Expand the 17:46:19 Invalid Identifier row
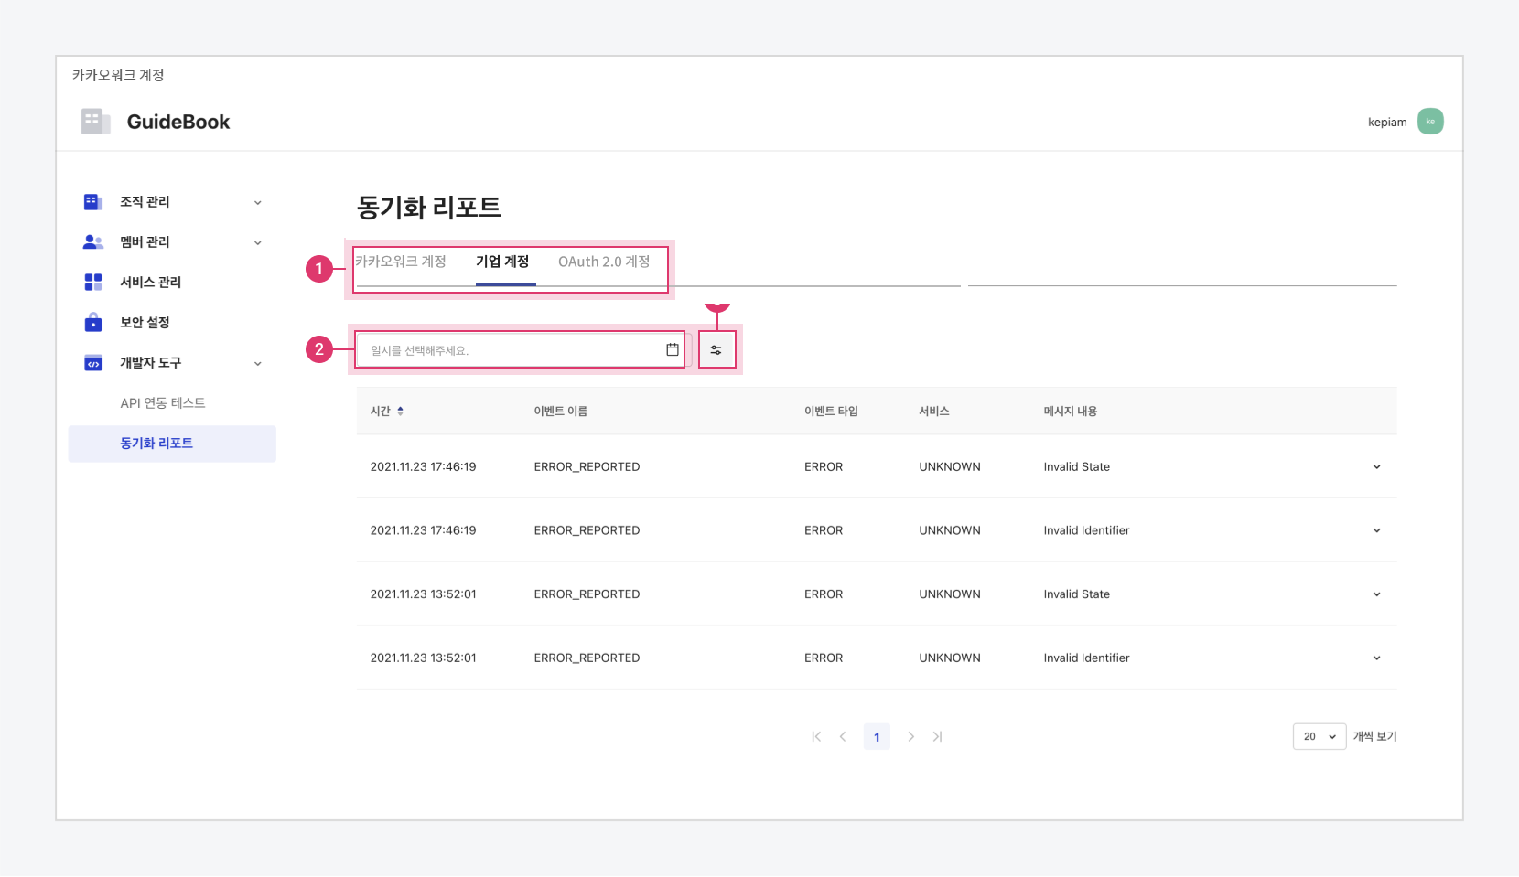This screenshot has width=1519, height=877. 1376,531
